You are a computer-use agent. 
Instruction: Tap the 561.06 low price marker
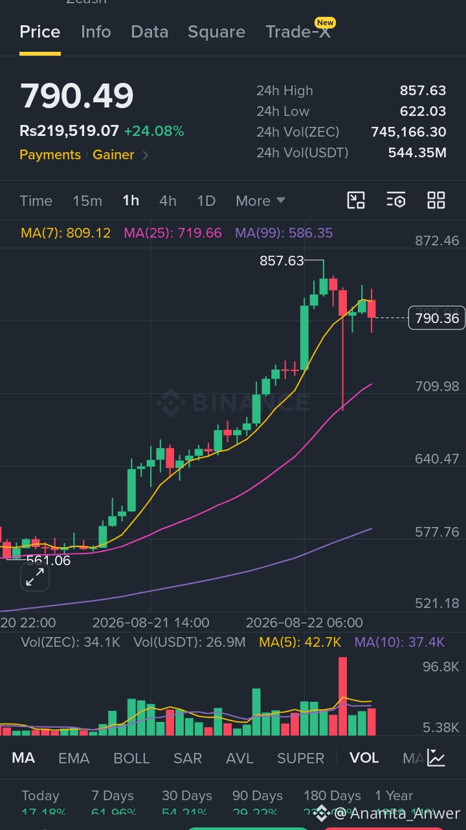click(49, 561)
